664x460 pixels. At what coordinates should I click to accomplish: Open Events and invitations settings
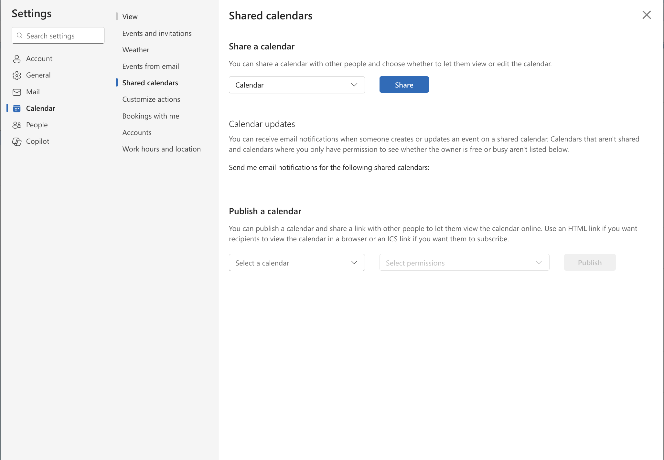[157, 33]
